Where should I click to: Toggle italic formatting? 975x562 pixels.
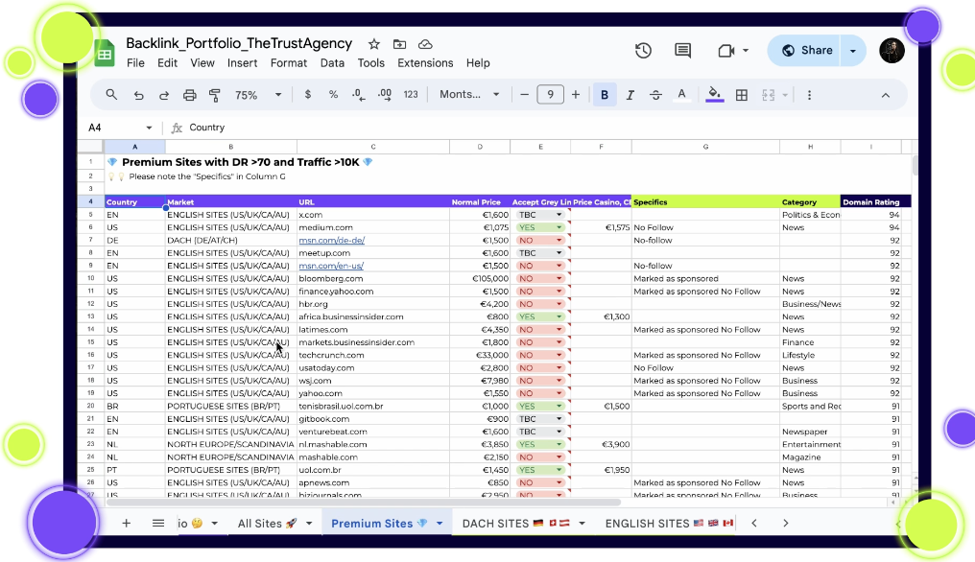pyautogui.click(x=630, y=94)
